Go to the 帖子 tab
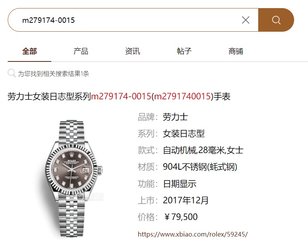Screen dimensions: 308x252 pos(184,51)
